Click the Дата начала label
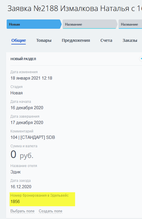The height and width of the screenshot is (219, 142). (21, 102)
